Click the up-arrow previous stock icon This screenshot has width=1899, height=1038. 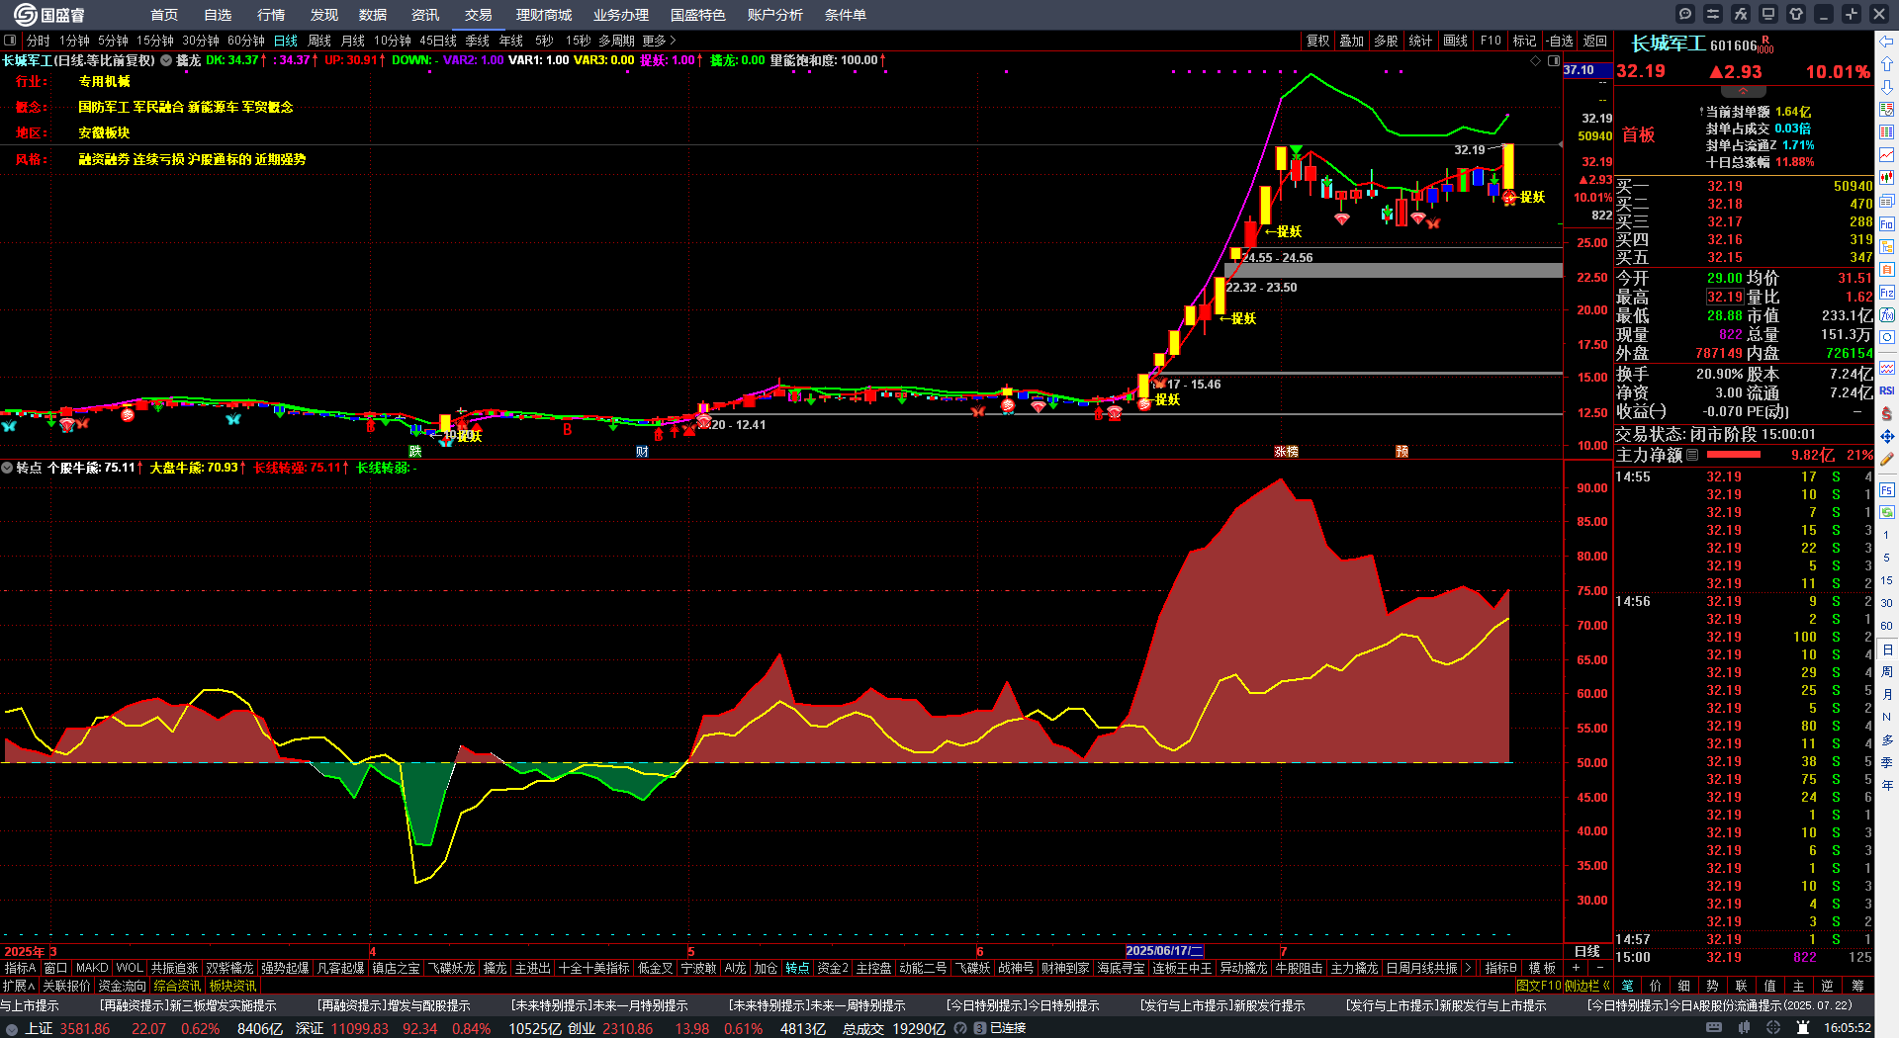[x=1887, y=64]
